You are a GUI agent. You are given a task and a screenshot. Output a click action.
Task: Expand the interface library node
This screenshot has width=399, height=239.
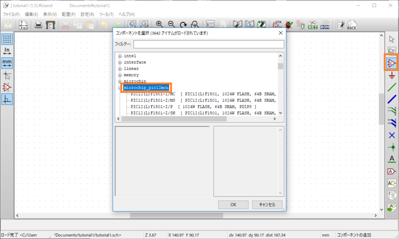tap(120, 62)
